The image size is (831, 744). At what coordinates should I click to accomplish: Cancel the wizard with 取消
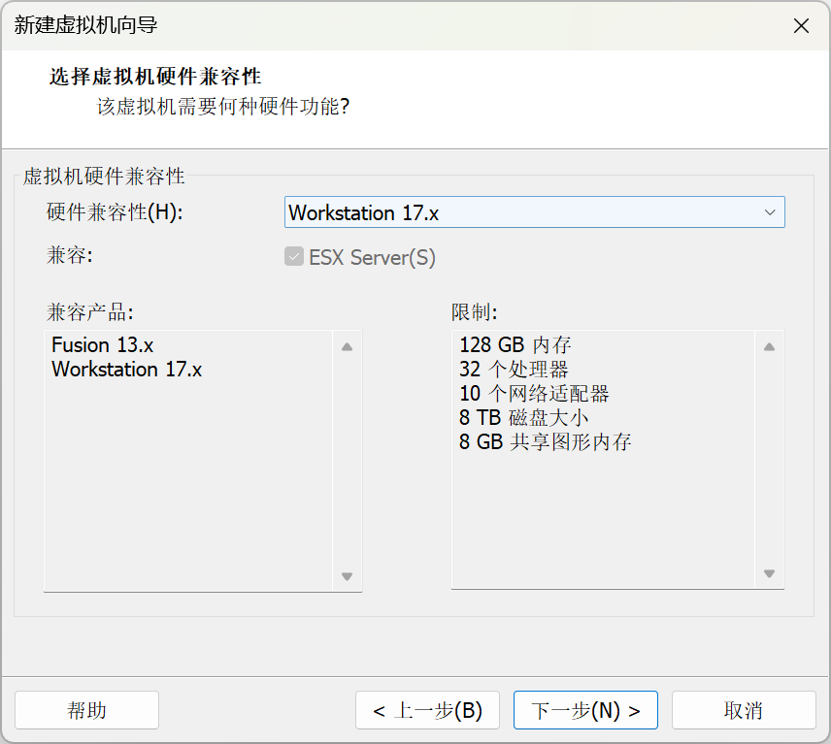click(x=744, y=710)
